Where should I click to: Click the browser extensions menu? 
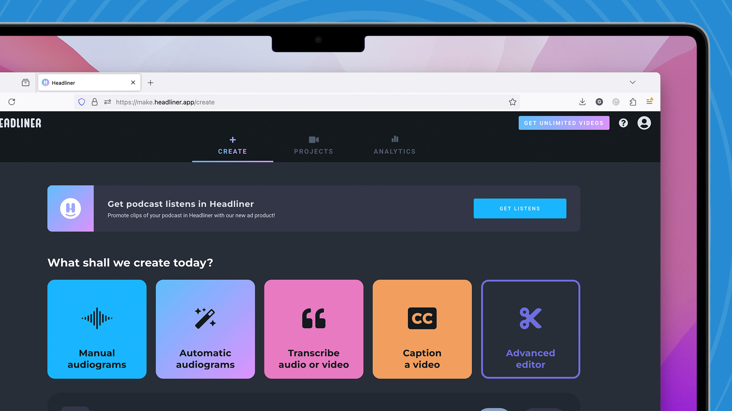(x=632, y=102)
